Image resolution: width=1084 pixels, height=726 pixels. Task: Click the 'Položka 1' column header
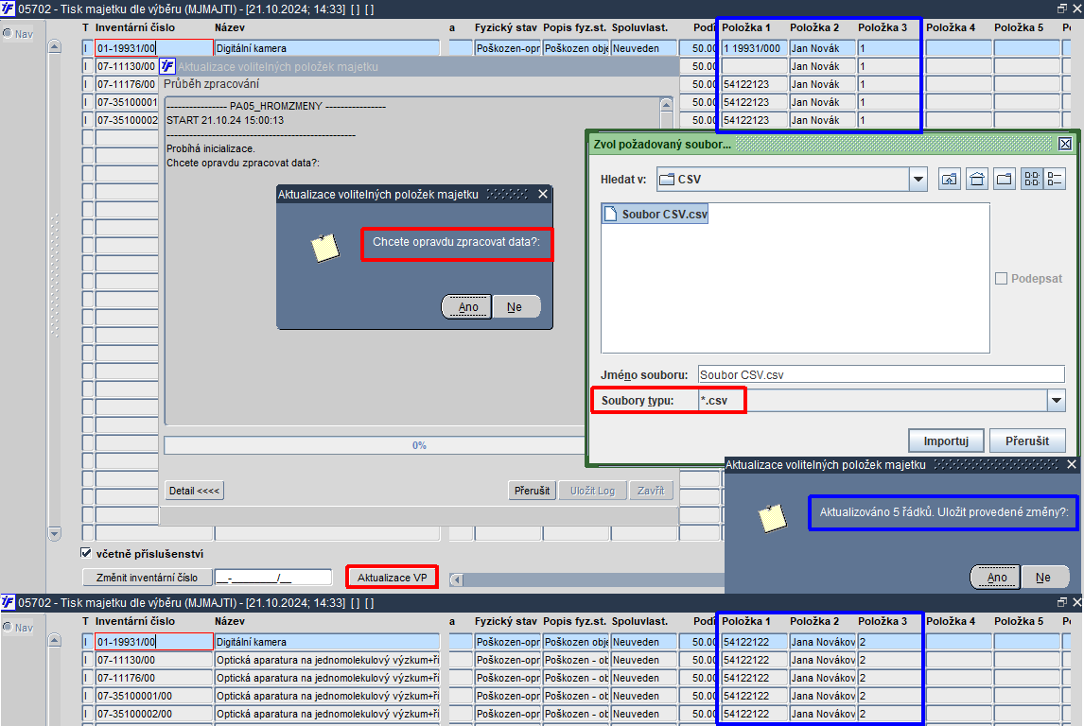(746, 27)
